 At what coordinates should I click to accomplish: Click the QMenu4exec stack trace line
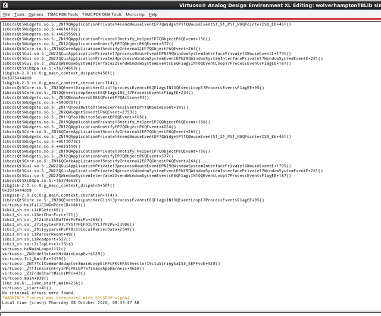(76, 97)
